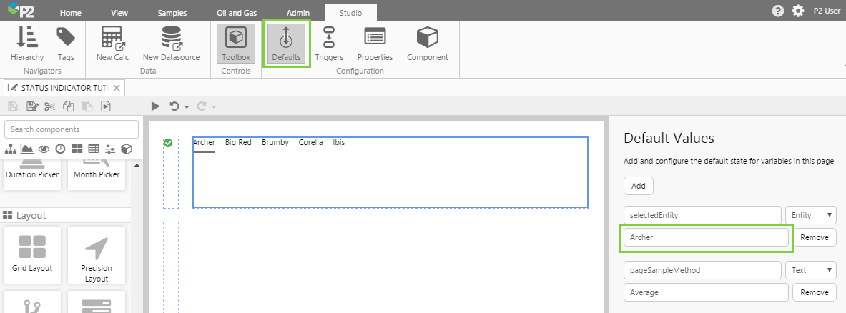Select the Precision Layout component
The height and width of the screenshot is (313, 846).
(x=97, y=255)
